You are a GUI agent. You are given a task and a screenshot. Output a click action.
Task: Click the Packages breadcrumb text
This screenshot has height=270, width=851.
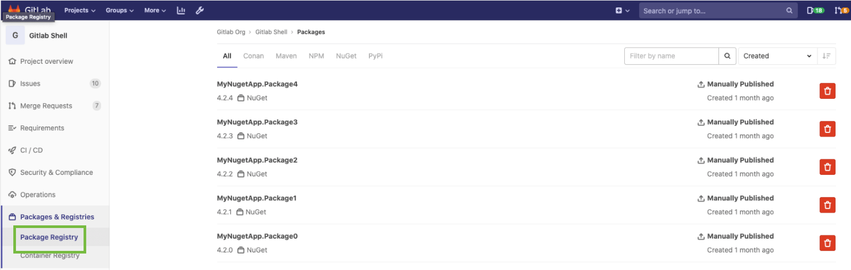coord(311,32)
